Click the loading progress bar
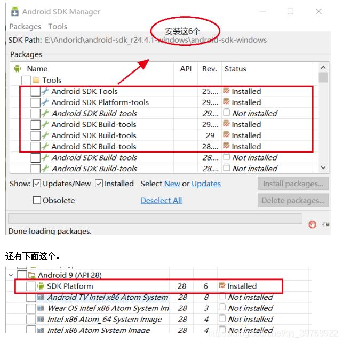Image resolution: width=343 pixels, height=343 pixels. pyautogui.click(x=155, y=219)
